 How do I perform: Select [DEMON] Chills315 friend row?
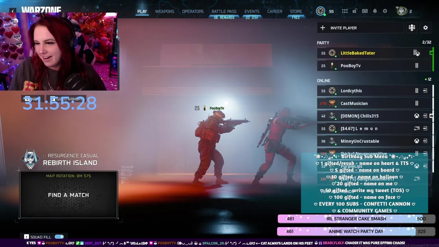click(x=374, y=116)
